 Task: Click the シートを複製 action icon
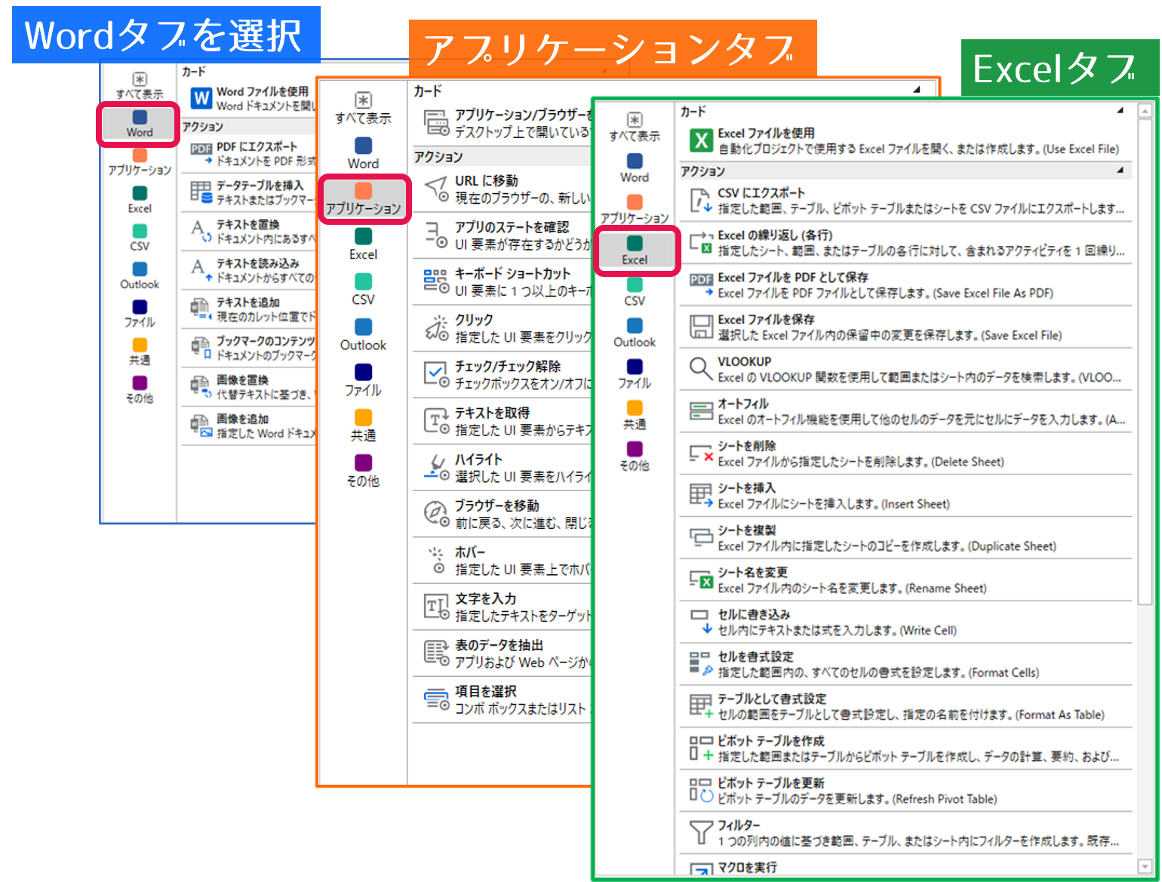[x=701, y=538]
